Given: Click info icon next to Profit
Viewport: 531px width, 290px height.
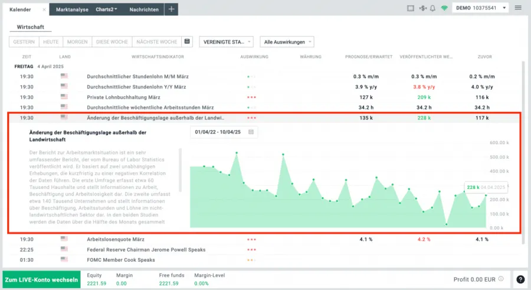Looking at the screenshot, I should click(501, 279).
